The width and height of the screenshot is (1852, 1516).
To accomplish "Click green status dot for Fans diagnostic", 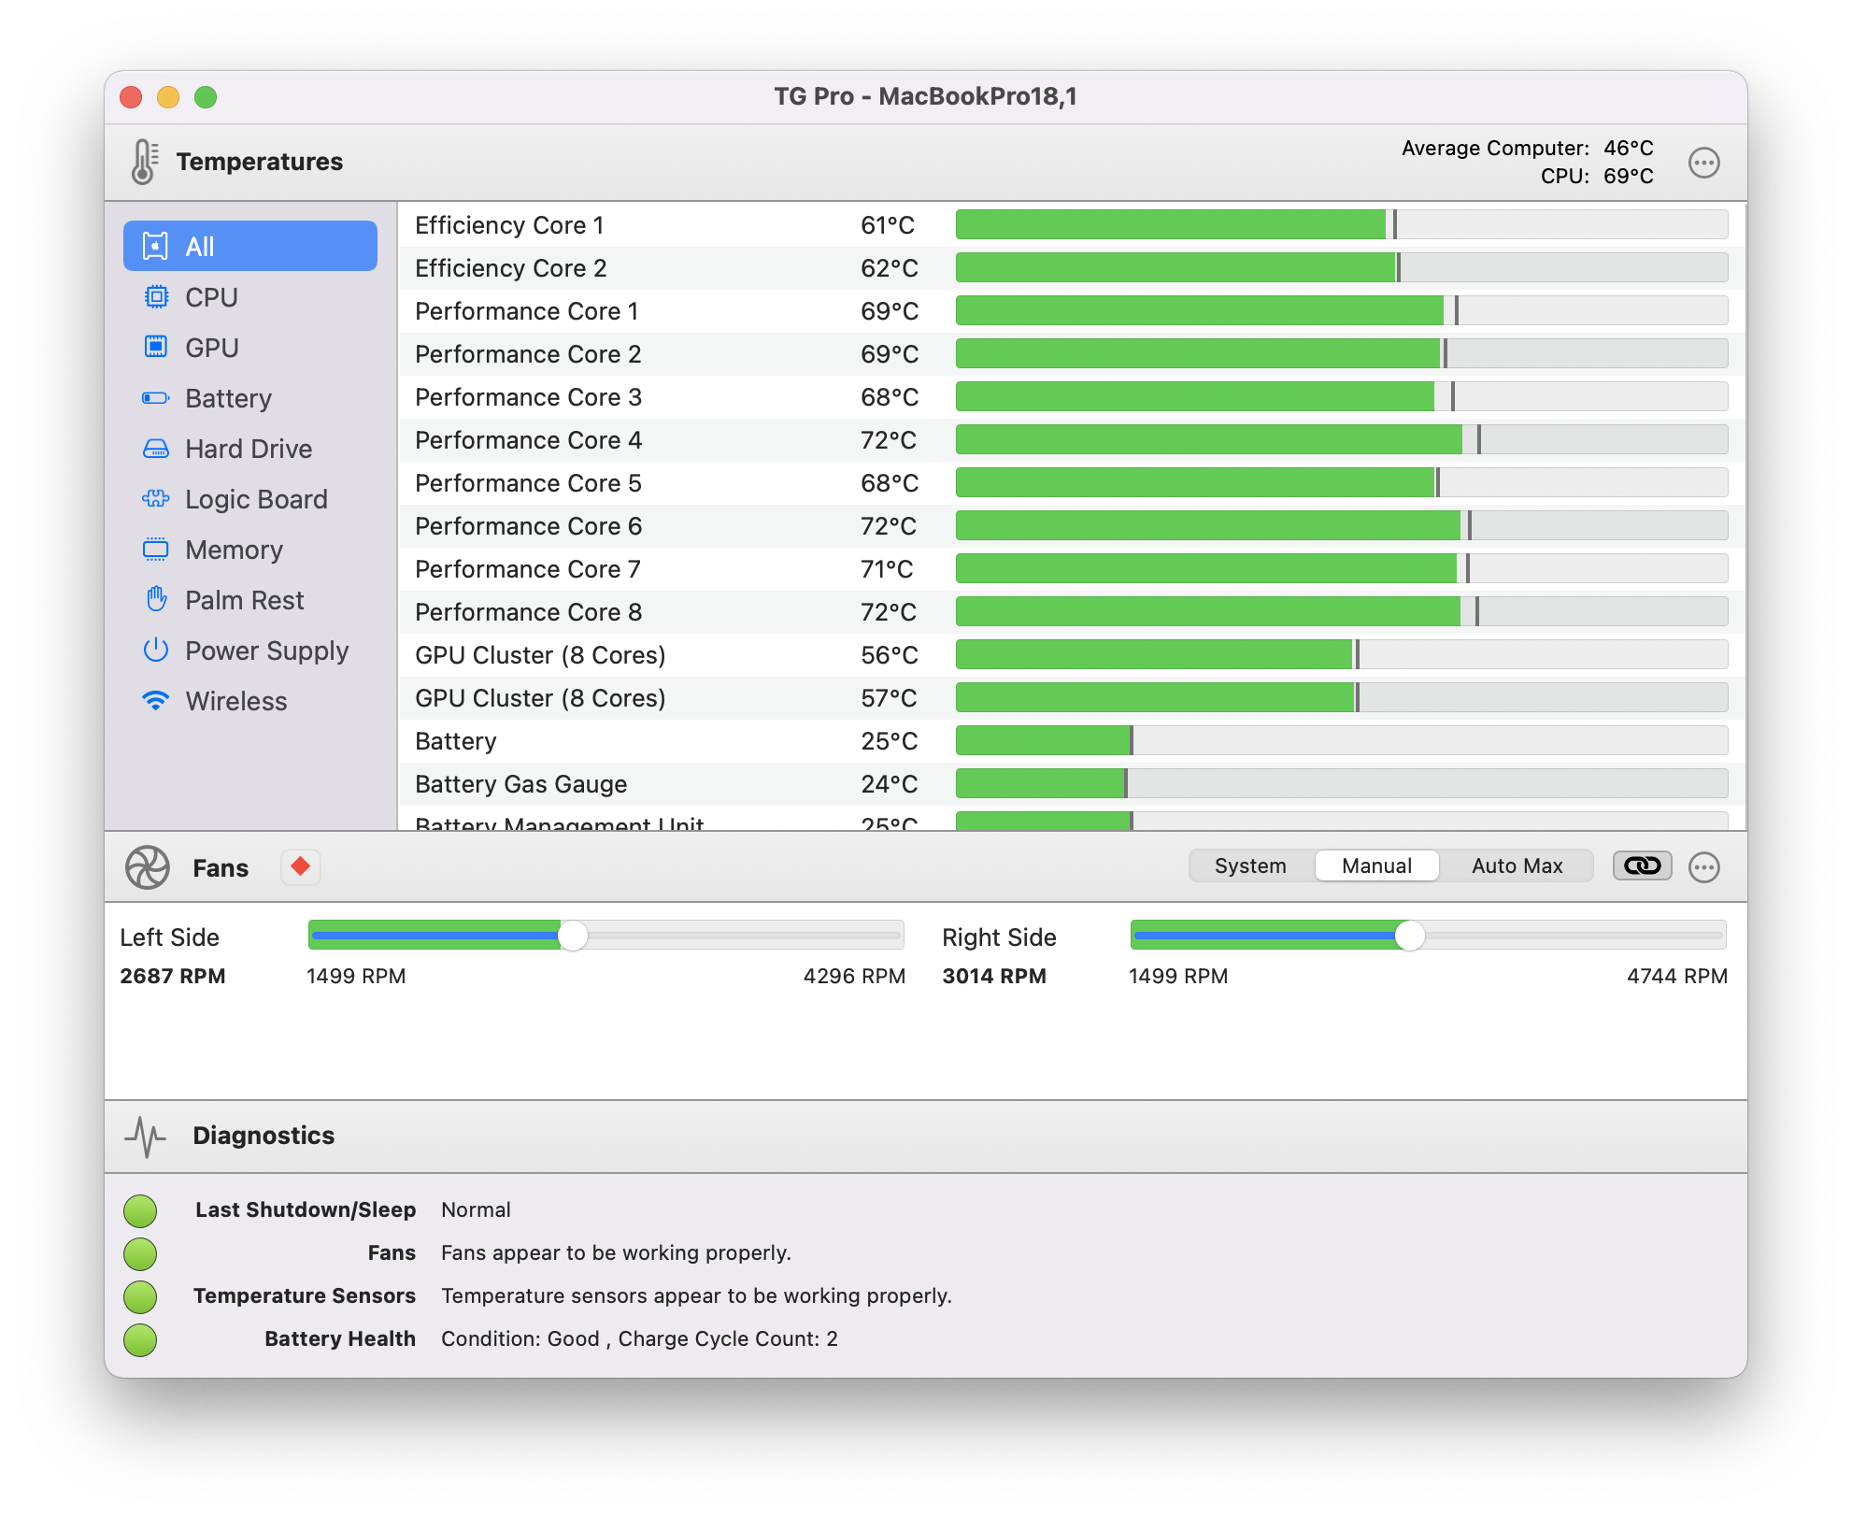I will [140, 1253].
